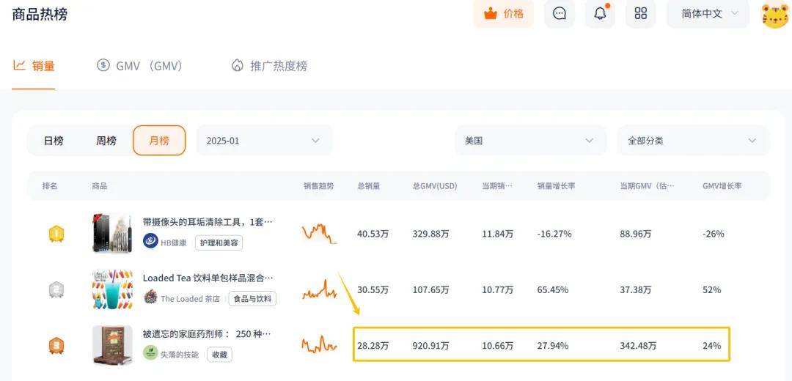Click the HB健康 shop logo icon

[x=150, y=243]
